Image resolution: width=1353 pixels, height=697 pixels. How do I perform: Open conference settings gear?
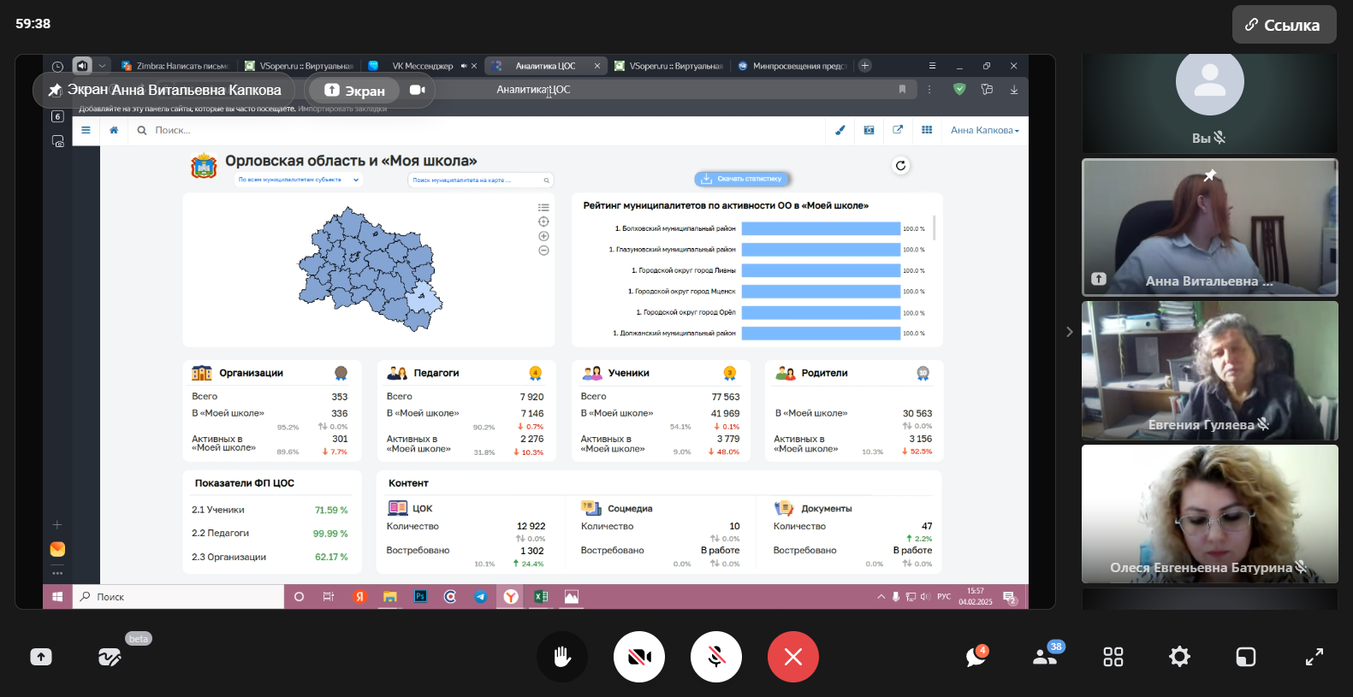click(1179, 657)
